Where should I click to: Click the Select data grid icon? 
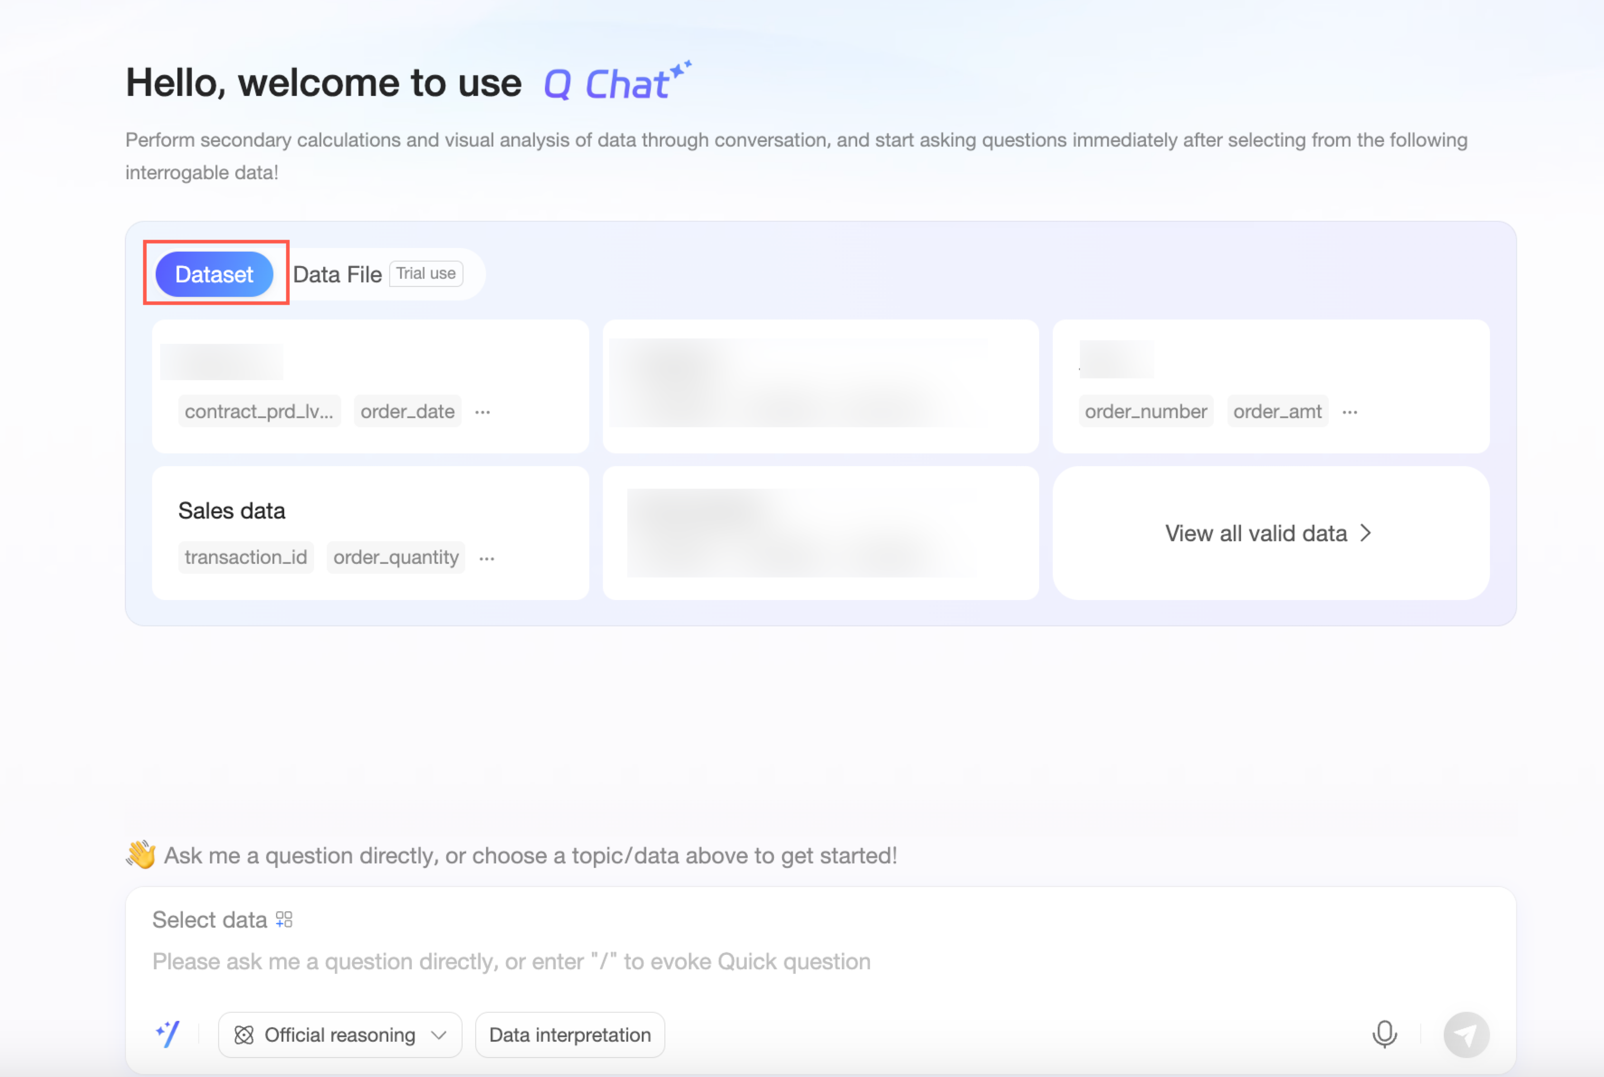click(284, 919)
